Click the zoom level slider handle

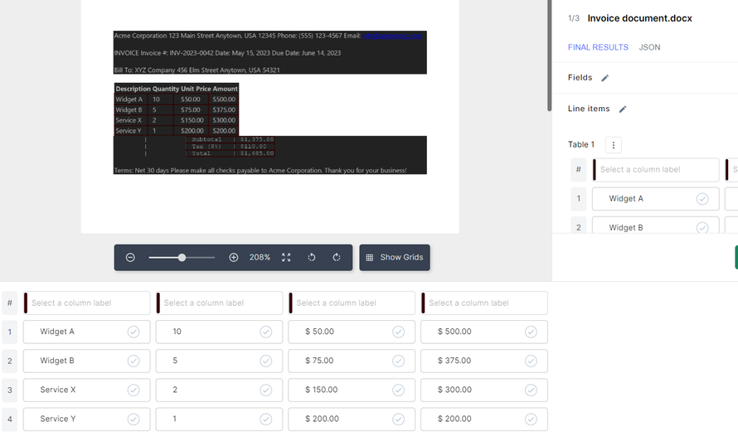(x=182, y=258)
